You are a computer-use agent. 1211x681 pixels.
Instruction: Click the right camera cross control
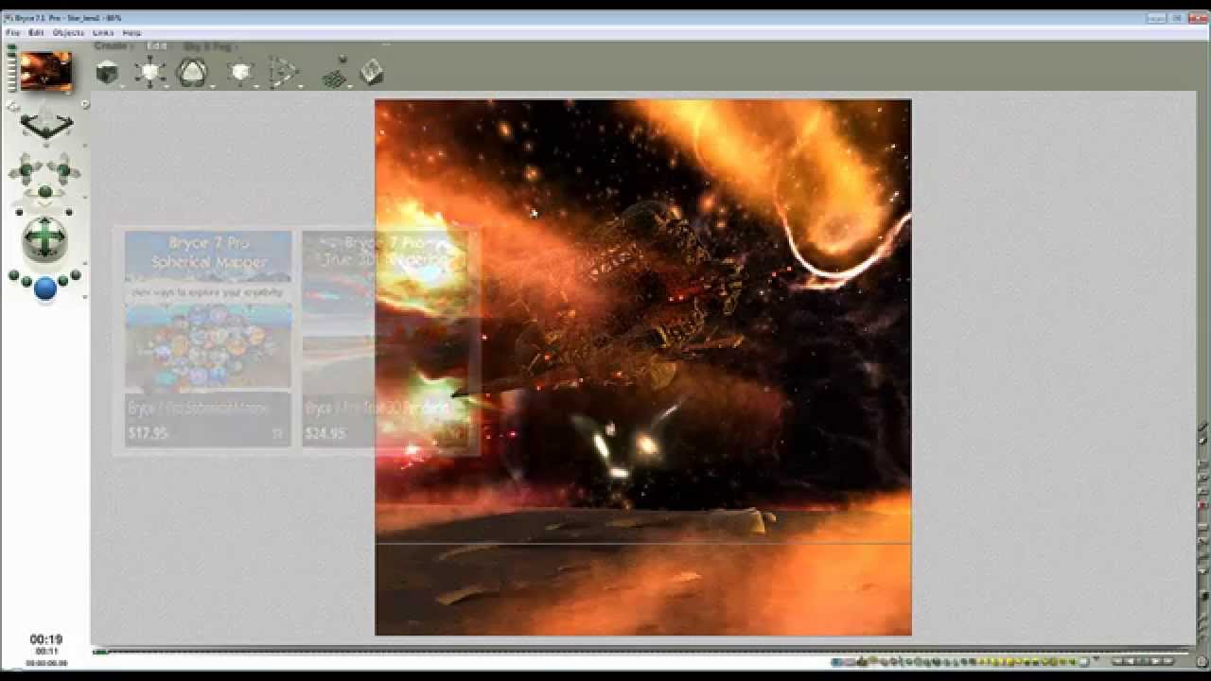click(x=63, y=170)
